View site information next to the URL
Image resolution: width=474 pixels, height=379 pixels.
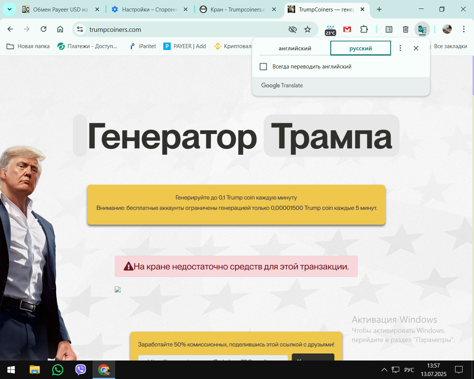[80, 29]
